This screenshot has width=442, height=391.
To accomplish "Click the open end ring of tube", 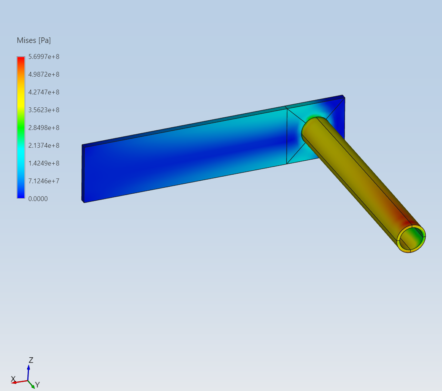I will click(x=411, y=239).
